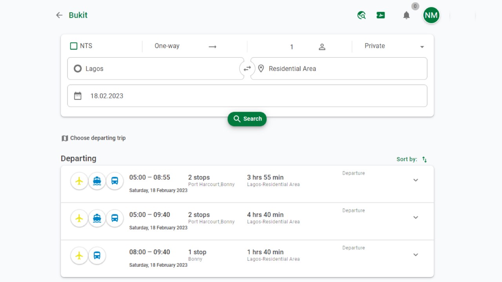Click ferry icon on 05:00 – 09:40 trip

click(97, 218)
